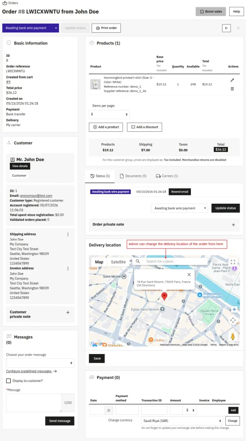The width and height of the screenshot is (246, 441).
Task: Open cart #9 link
Action: pyautogui.click(x=8, y=82)
